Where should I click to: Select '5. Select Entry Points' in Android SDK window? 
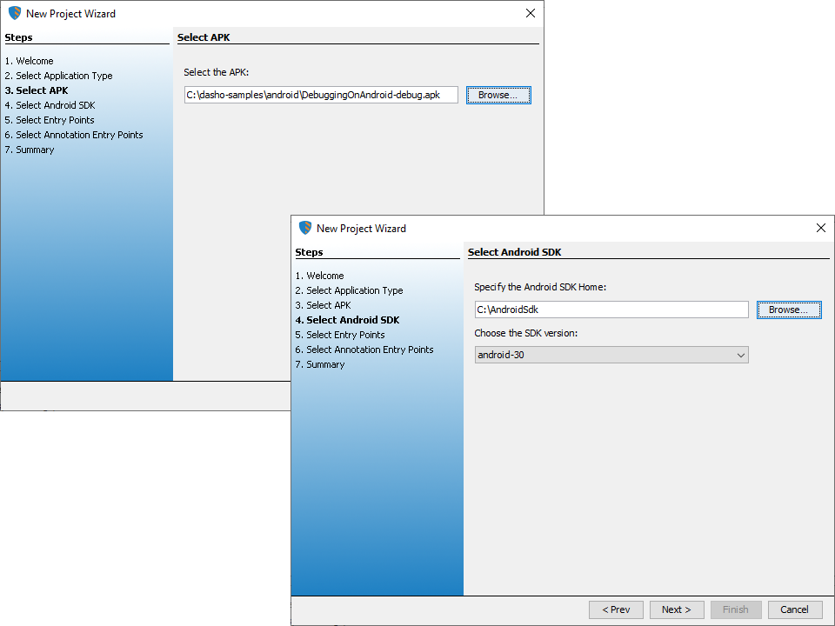[340, 335]
